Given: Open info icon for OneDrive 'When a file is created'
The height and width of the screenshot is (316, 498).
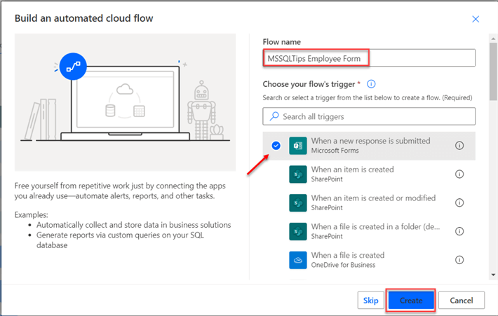Looking at the screenshot, I should pyautogui.click(x=459, y=260).
